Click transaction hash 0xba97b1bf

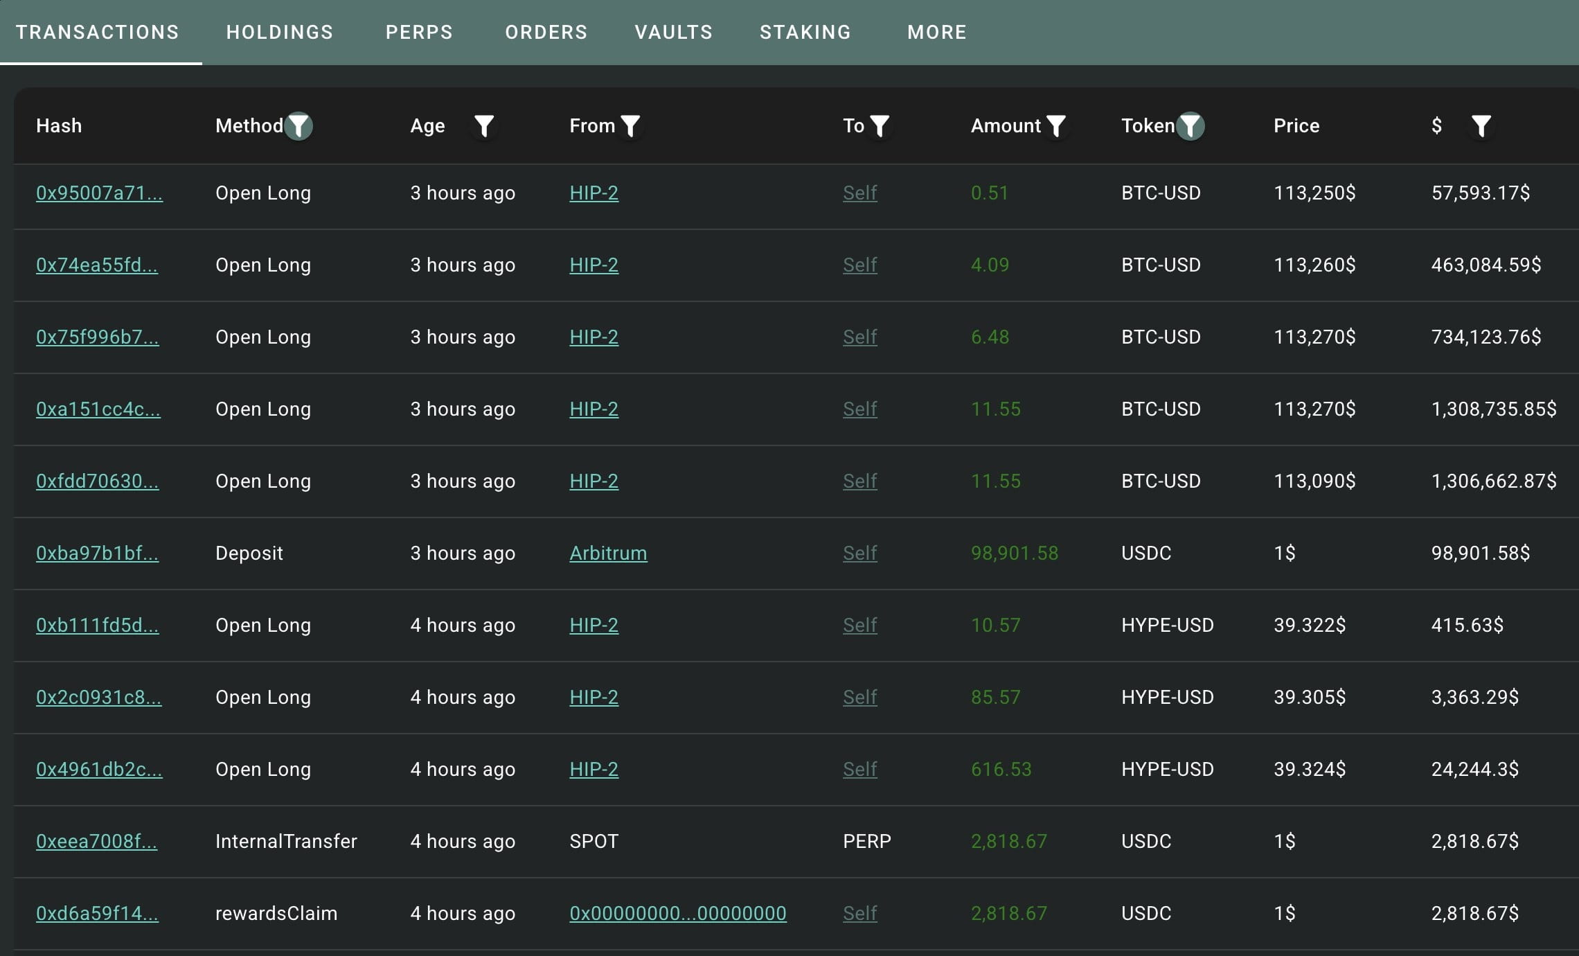click(x=97, y=554)
